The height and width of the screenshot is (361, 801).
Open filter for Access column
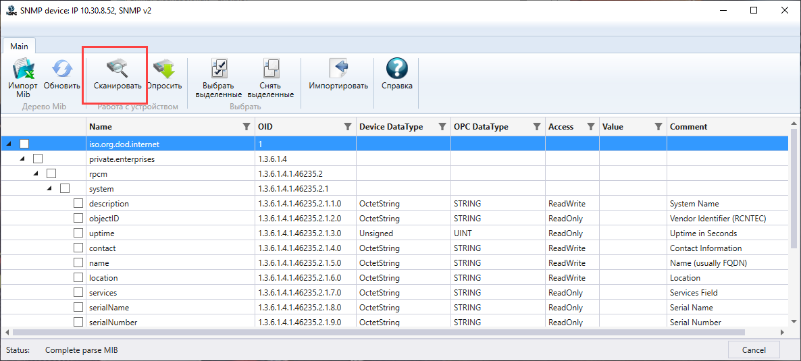point(591,127)
